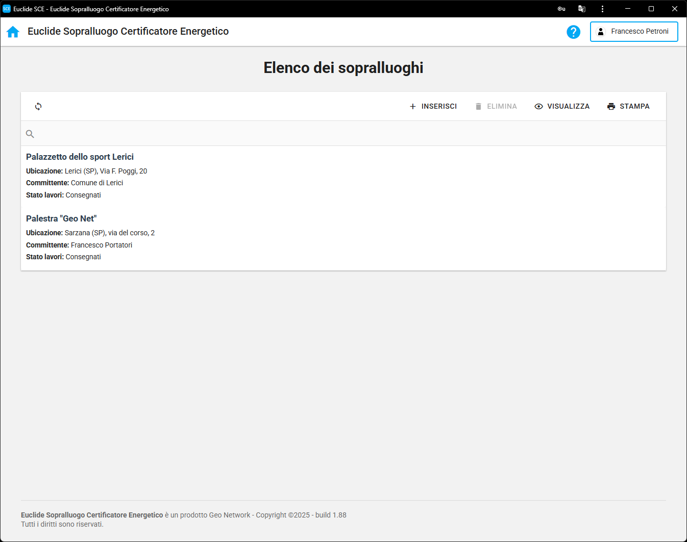Maximize the application window
Viewport: 687px width, 542px height.
pos(651,9)
